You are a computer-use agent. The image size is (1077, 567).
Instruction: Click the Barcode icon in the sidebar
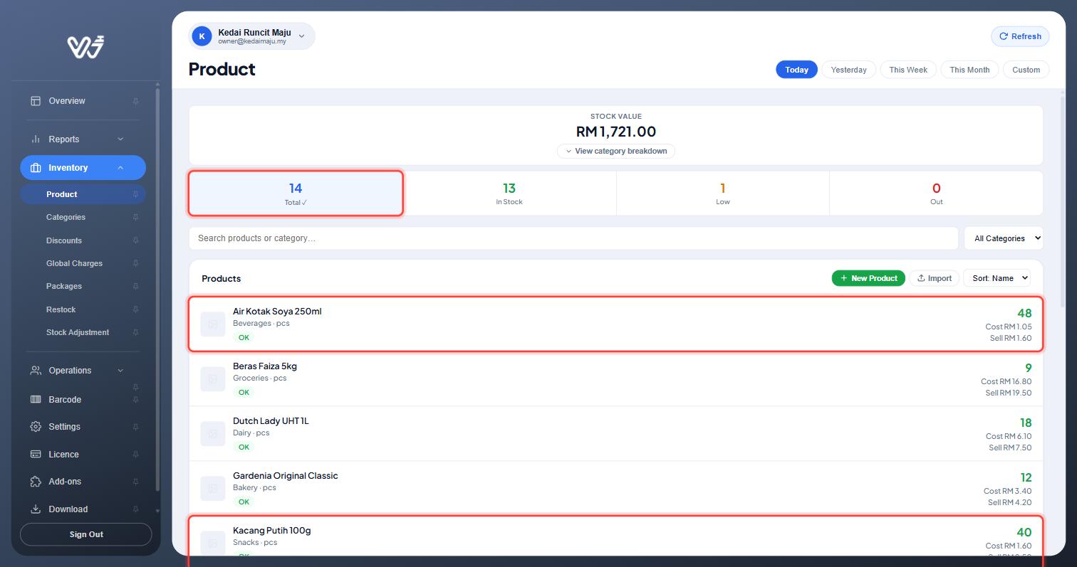click(x=36, y=400)
